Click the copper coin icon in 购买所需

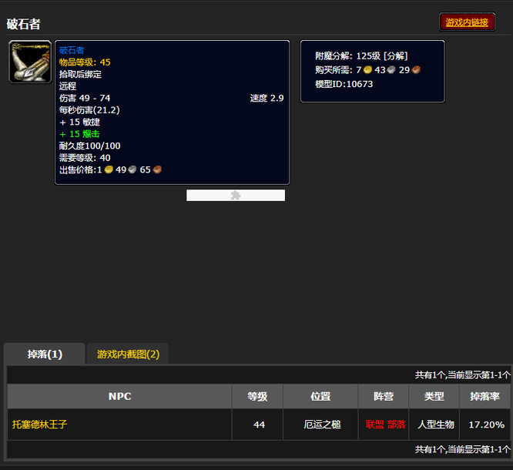tap(416, 69)
